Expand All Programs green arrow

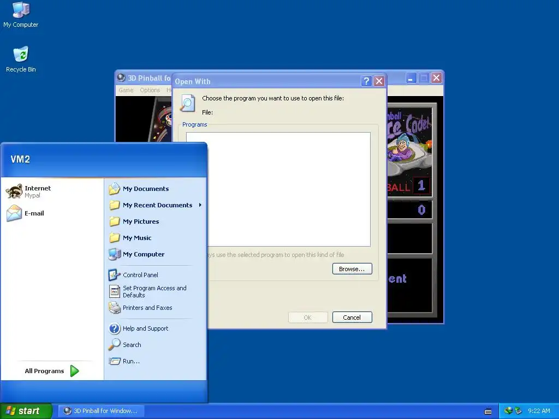point(74,371)
